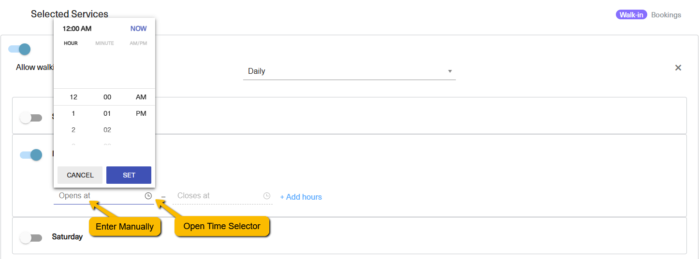The image size is (699, 259).
Task: Click CANCEL in the time picker
Action: (x=80, y=175)
